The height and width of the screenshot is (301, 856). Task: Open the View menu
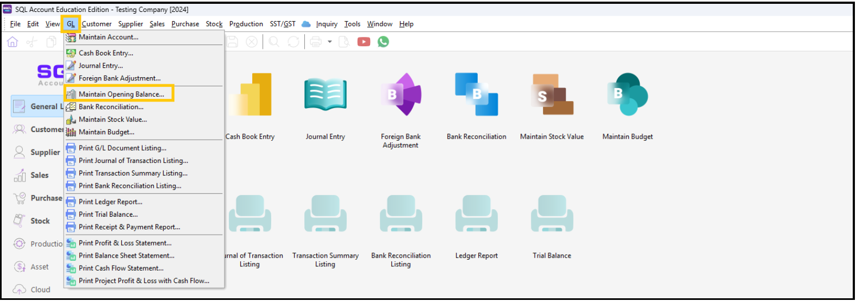tap(53, 24)
